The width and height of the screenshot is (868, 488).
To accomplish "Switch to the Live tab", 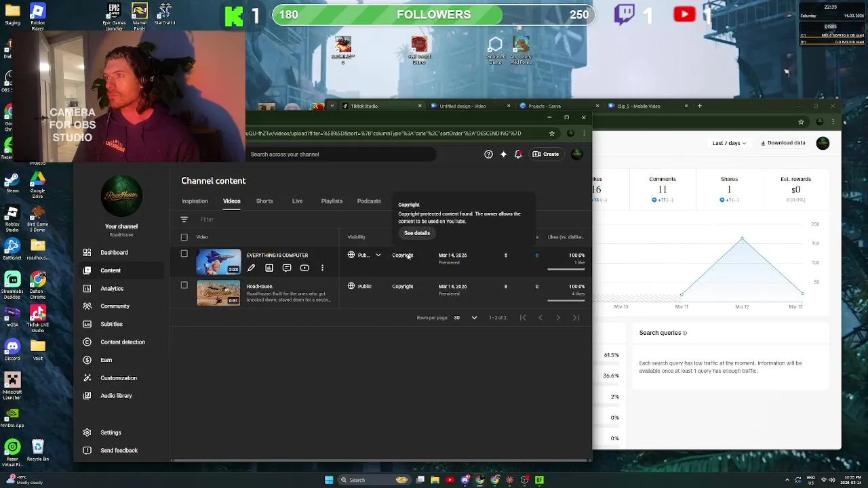I will click(x=297, y=201).
